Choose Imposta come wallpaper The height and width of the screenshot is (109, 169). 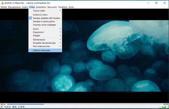45,25
